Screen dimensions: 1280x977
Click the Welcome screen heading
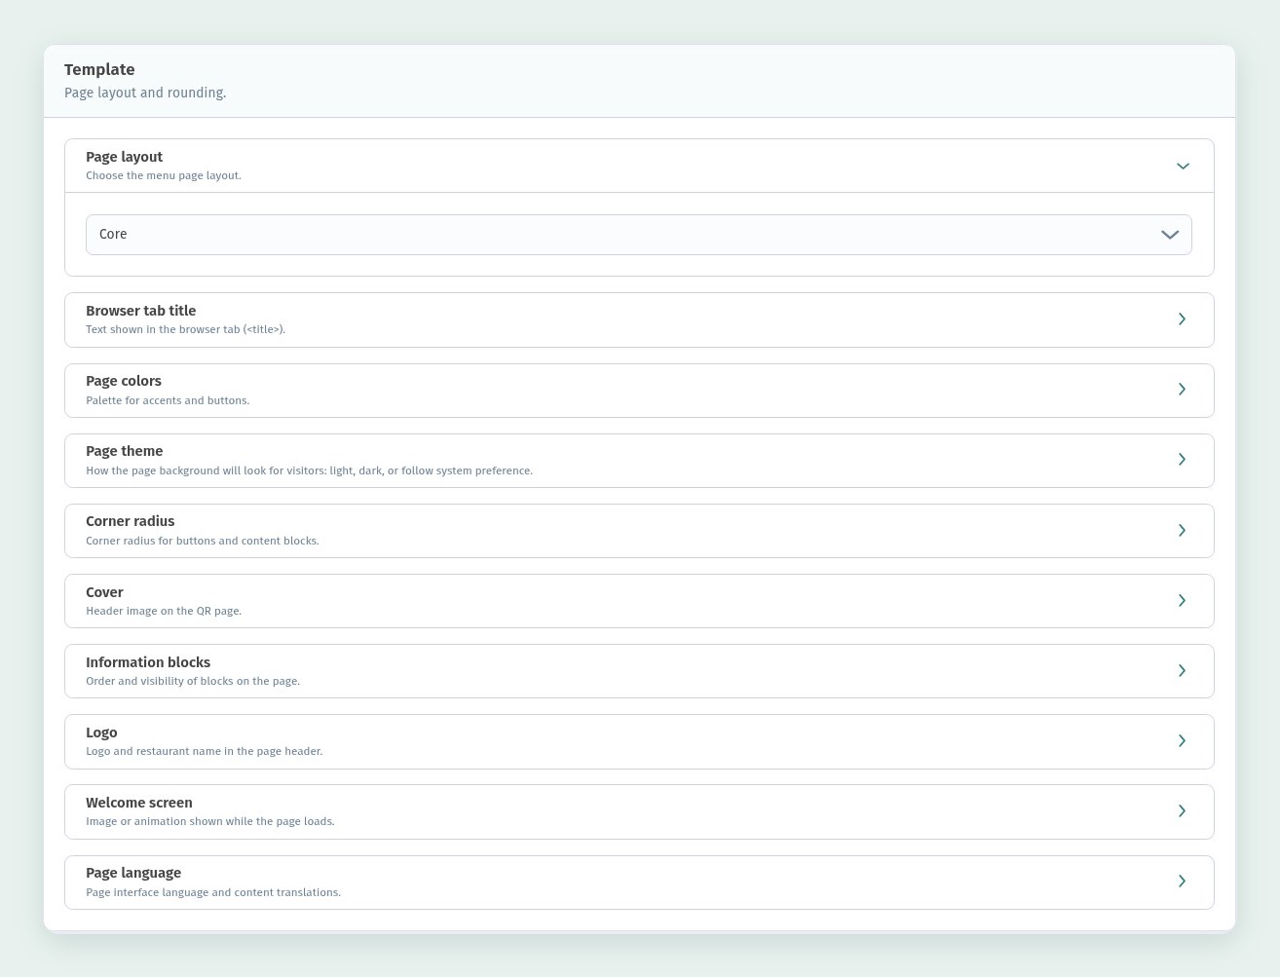pyautogui.click(x=139, y=803)
